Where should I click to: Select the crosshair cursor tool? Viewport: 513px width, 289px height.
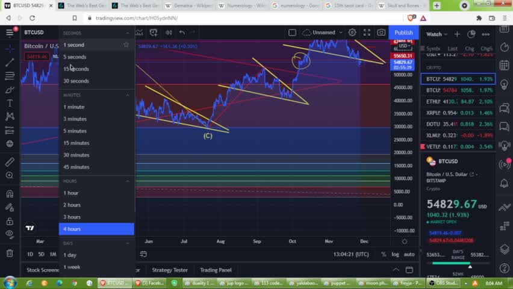[10, 49]
